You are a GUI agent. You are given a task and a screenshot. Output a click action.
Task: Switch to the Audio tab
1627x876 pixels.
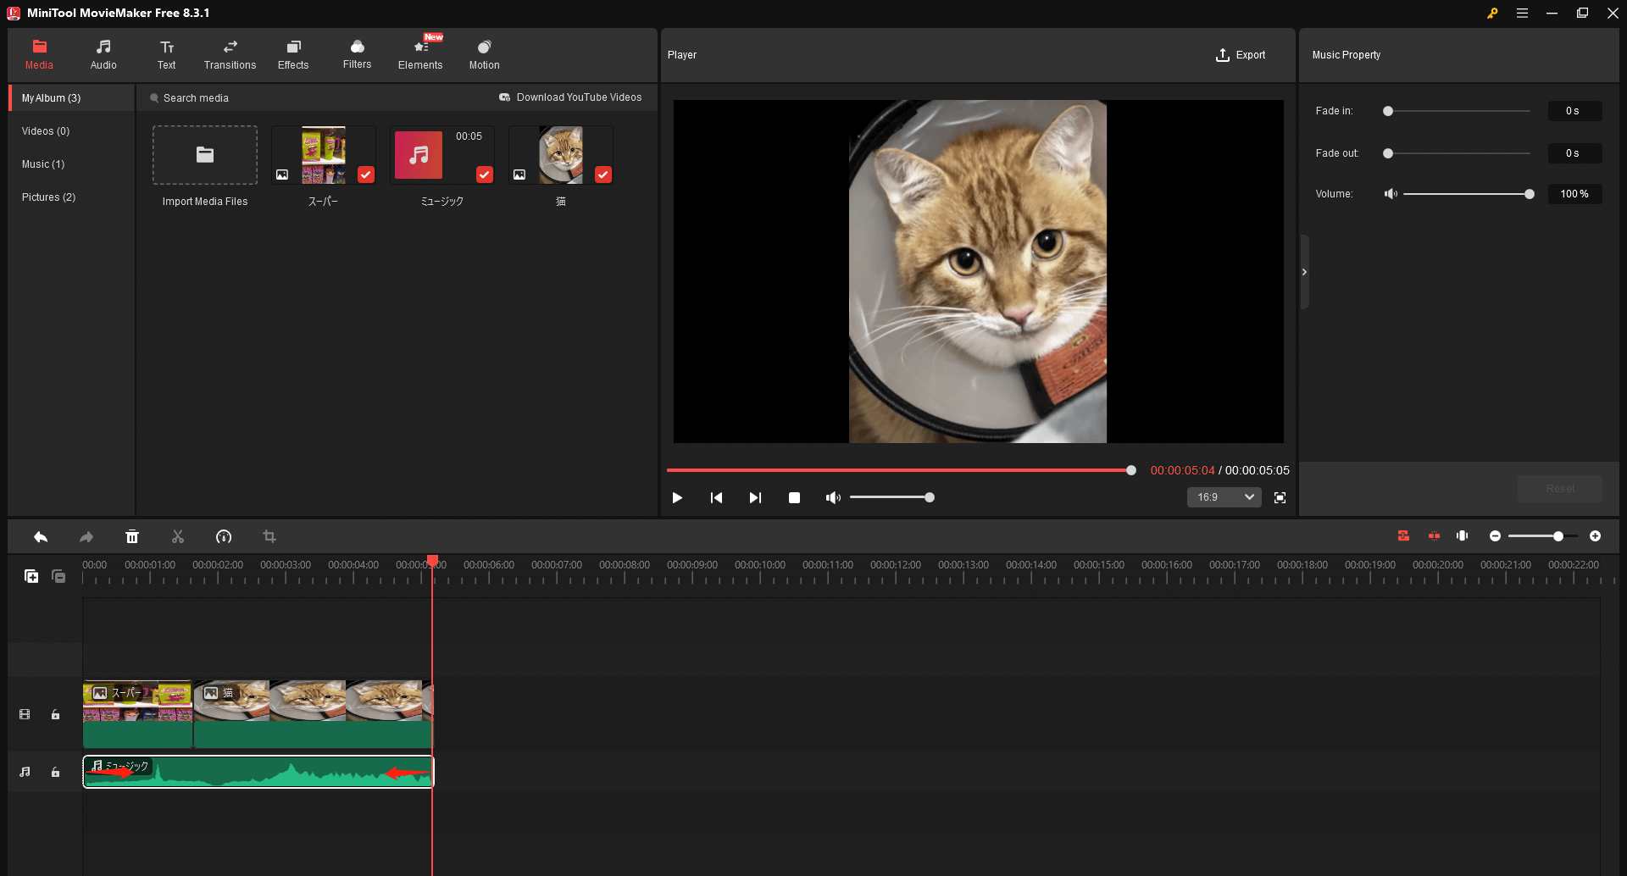click(103, 53)
